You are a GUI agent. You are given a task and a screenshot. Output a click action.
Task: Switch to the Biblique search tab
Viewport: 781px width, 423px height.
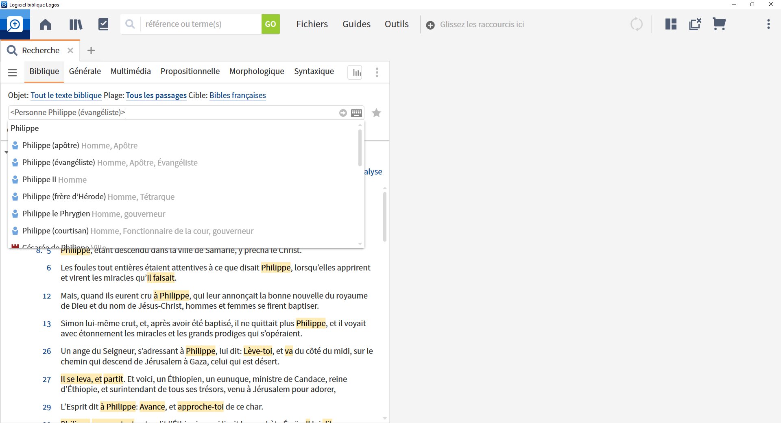pos(44,71)
